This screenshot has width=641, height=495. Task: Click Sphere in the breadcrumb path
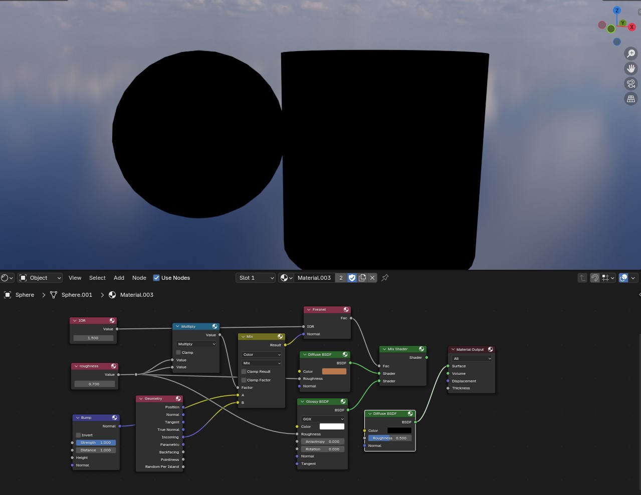click(25, 295)
